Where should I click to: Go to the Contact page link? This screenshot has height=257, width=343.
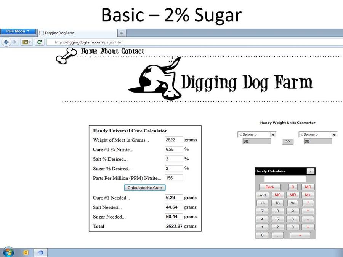133,51
